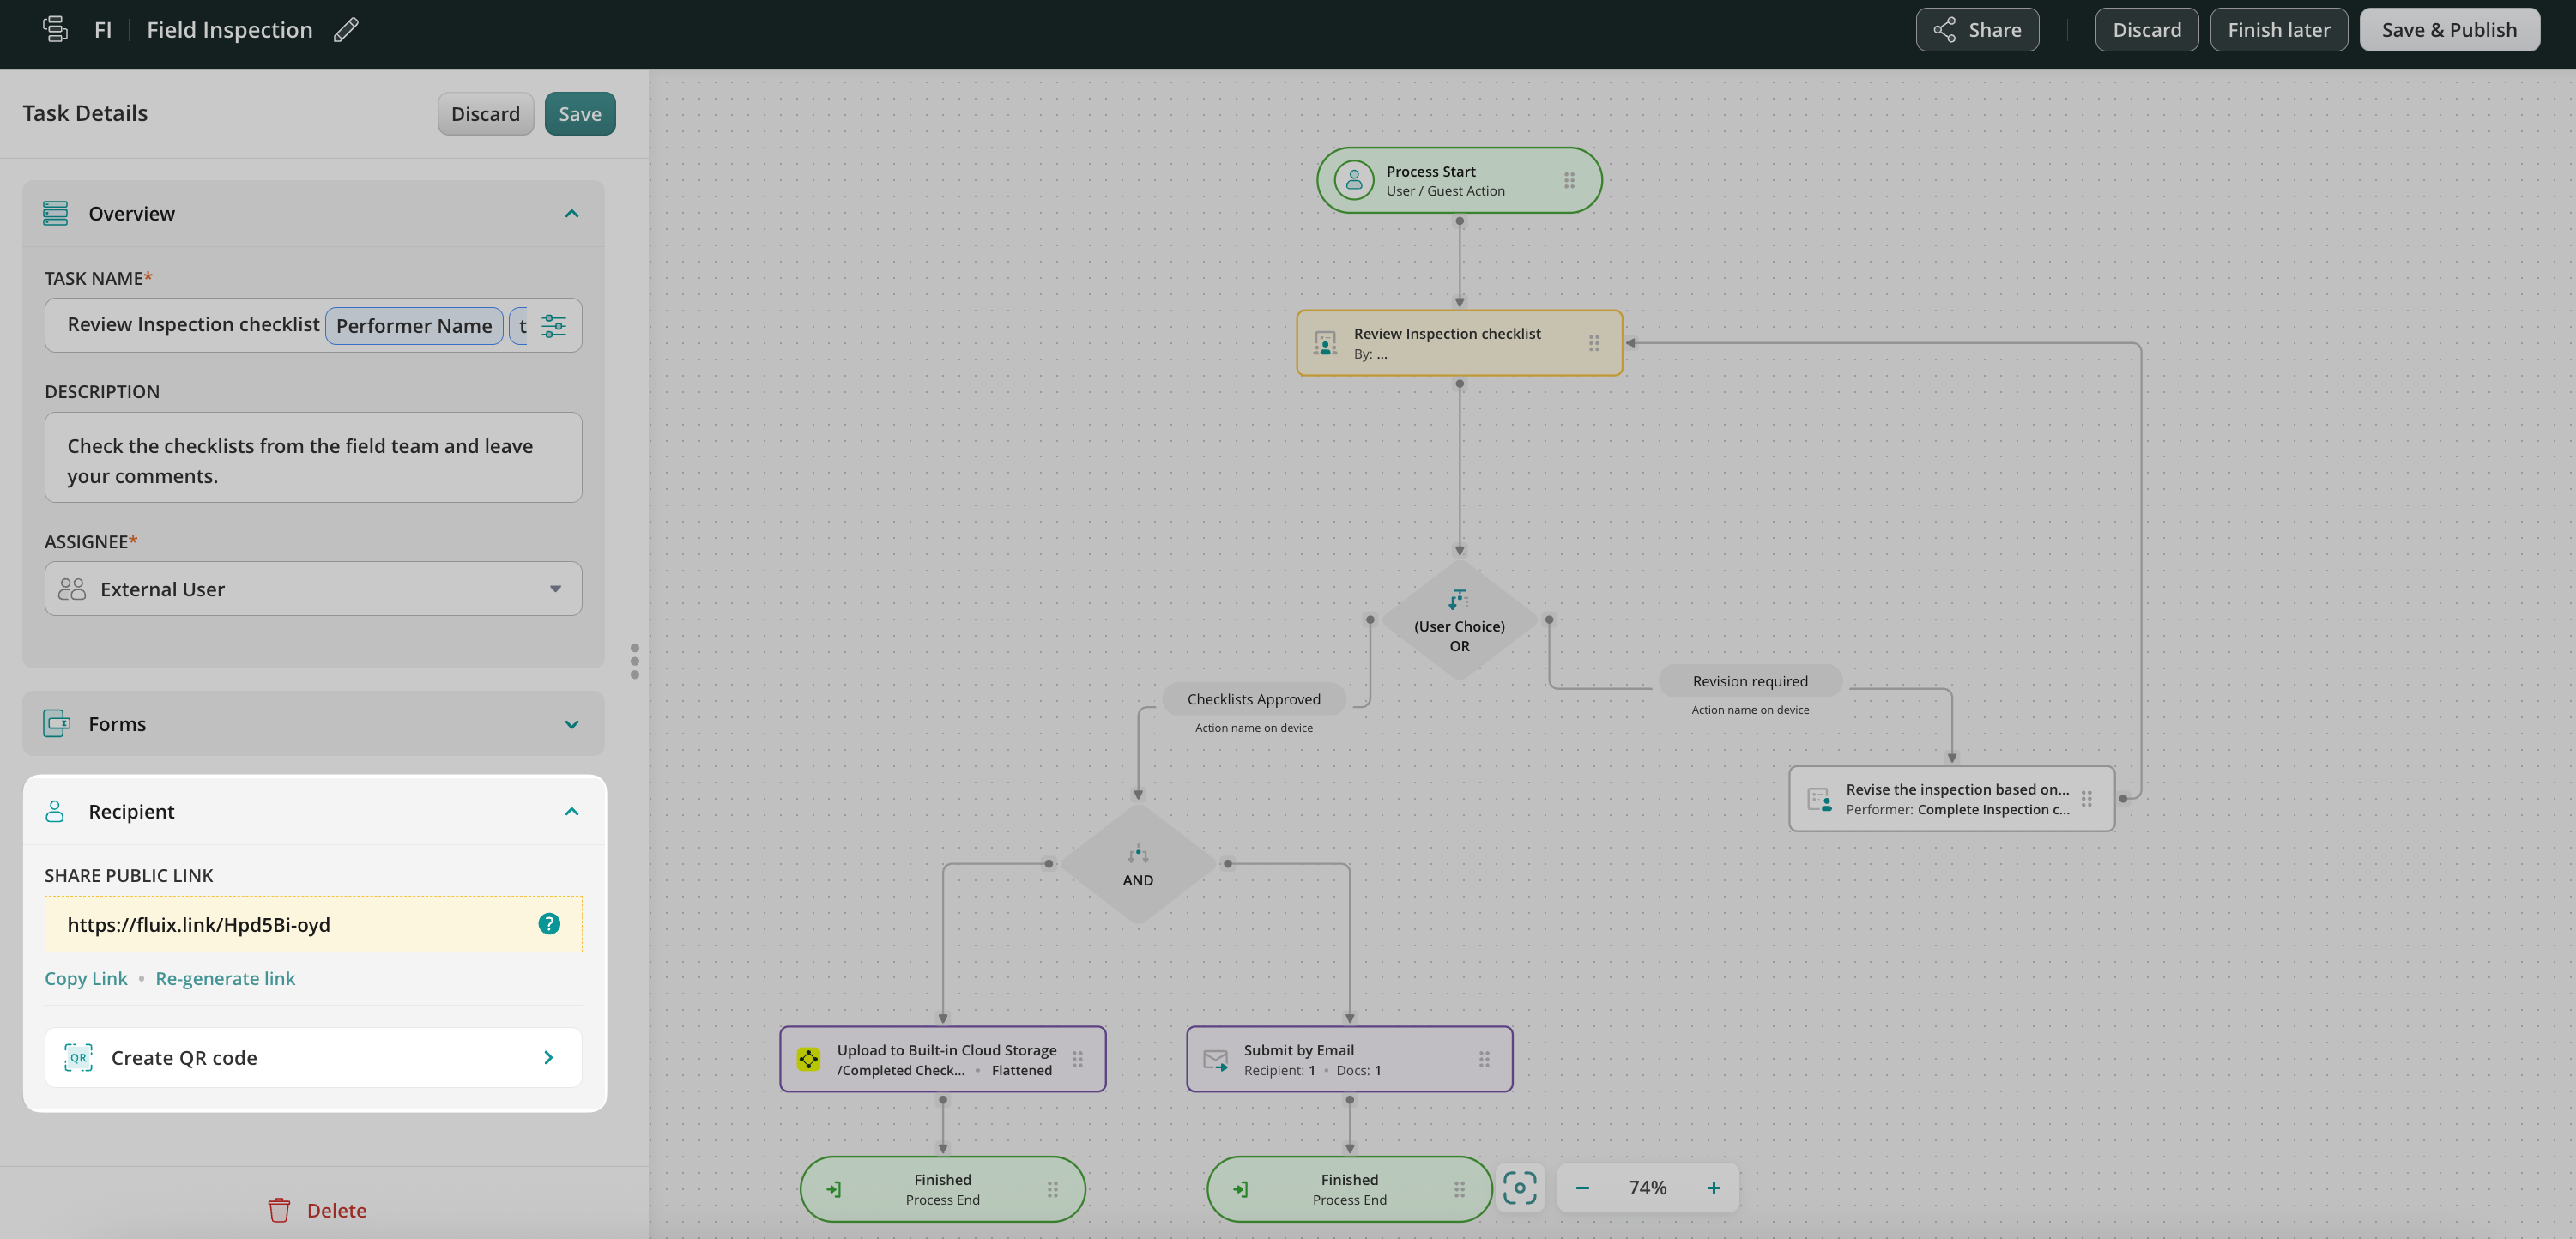The image size is (2576, 1239).
Task: Click the Description text field
Action: (x=313, y=460)
